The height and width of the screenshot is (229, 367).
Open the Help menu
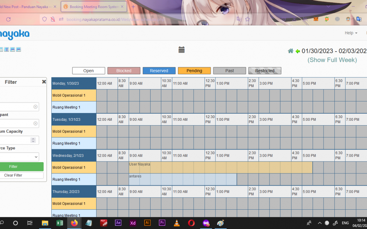(350, 33)
